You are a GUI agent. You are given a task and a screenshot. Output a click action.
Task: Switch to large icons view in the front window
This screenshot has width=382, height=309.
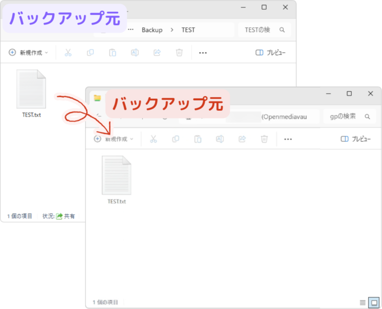[373, 302]
